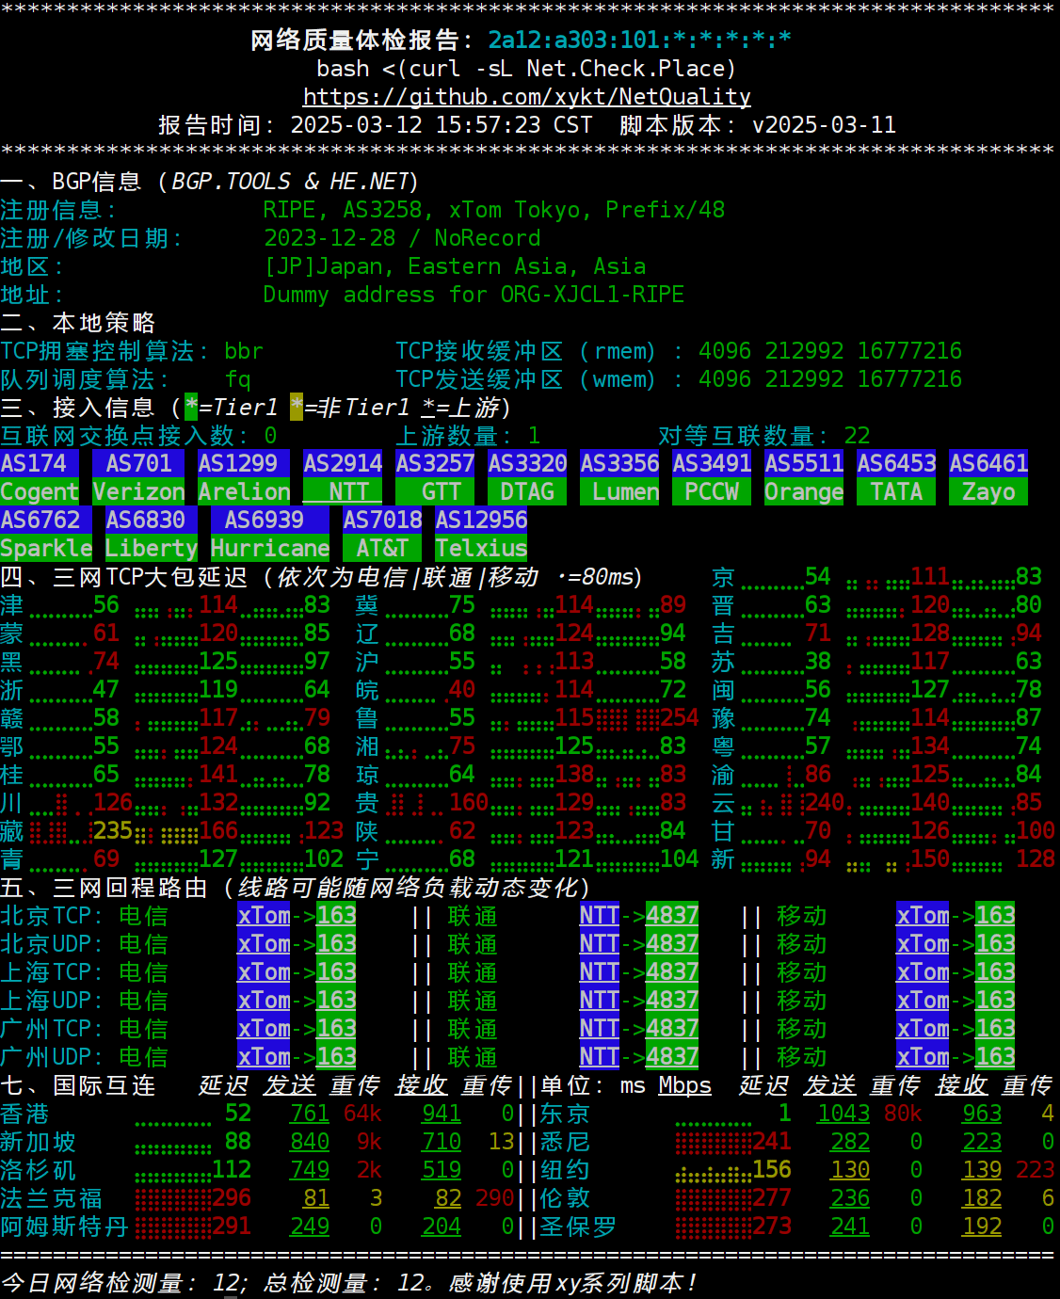
Task: Click the AS5511 Orange badge
Action: (804, 477)
